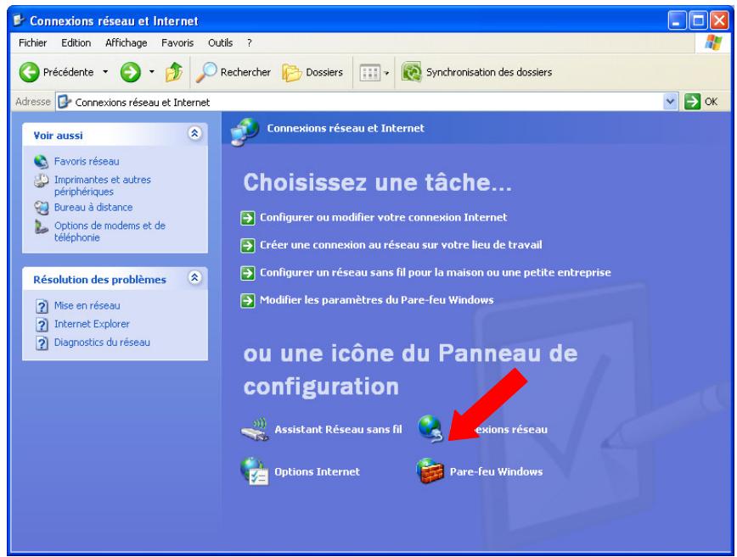737x557 pixels.
Task: Close the Connexions réseau et Internet window
Action: [719, 20]
